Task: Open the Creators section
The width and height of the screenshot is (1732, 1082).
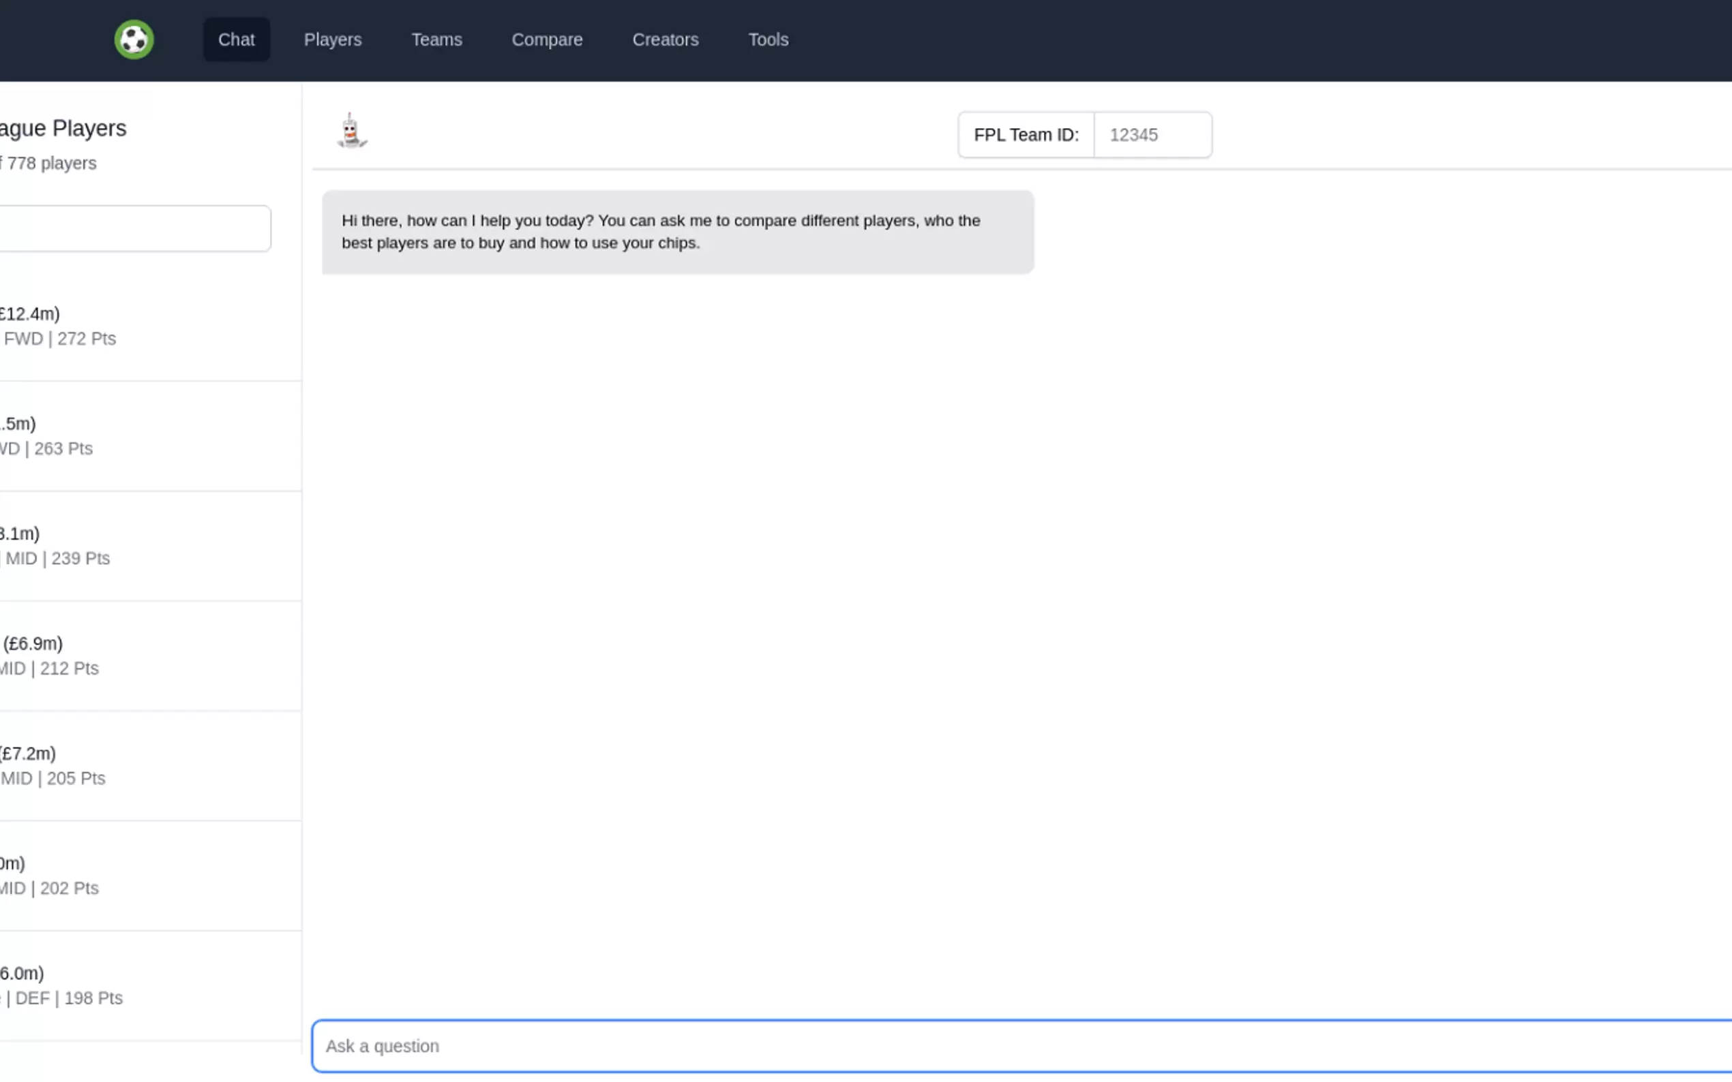Action: pos(664,40)
